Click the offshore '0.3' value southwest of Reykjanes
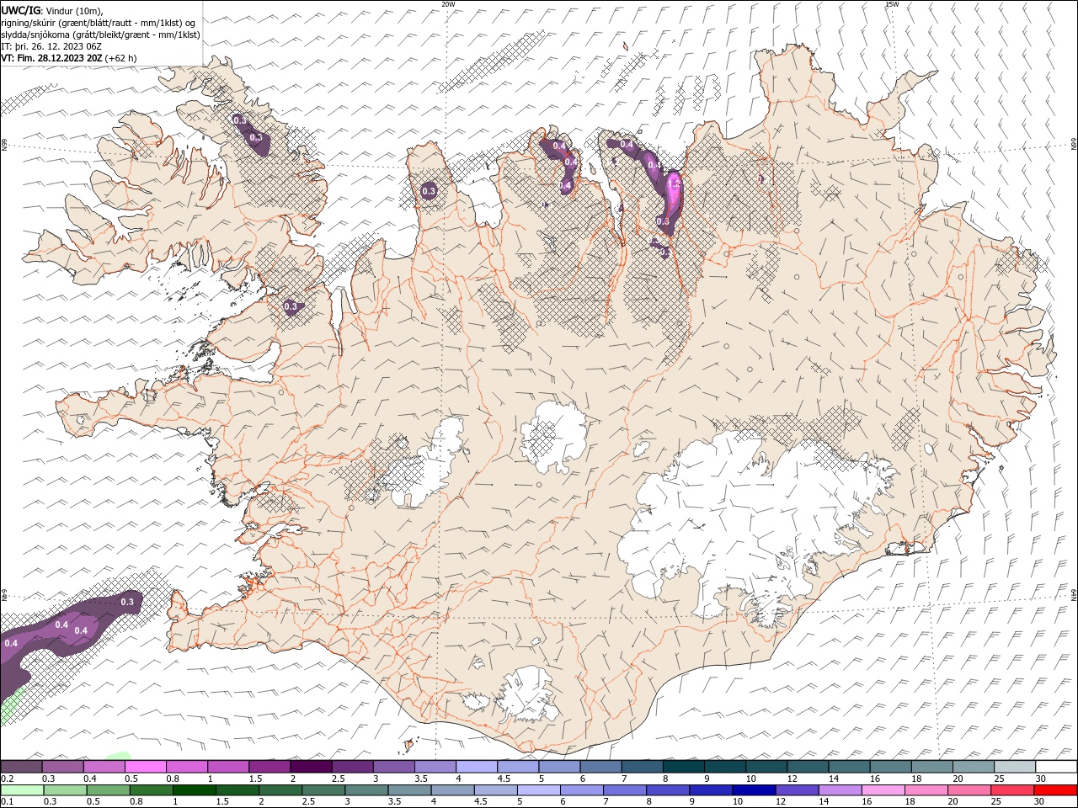The width and height of the screenshot is (1078, 808). (127, 602)
